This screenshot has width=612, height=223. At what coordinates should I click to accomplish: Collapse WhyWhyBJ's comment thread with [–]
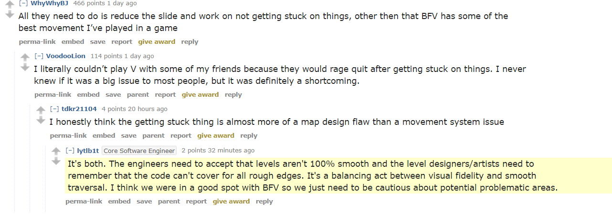pyautogui.click(x=24, y=3)
